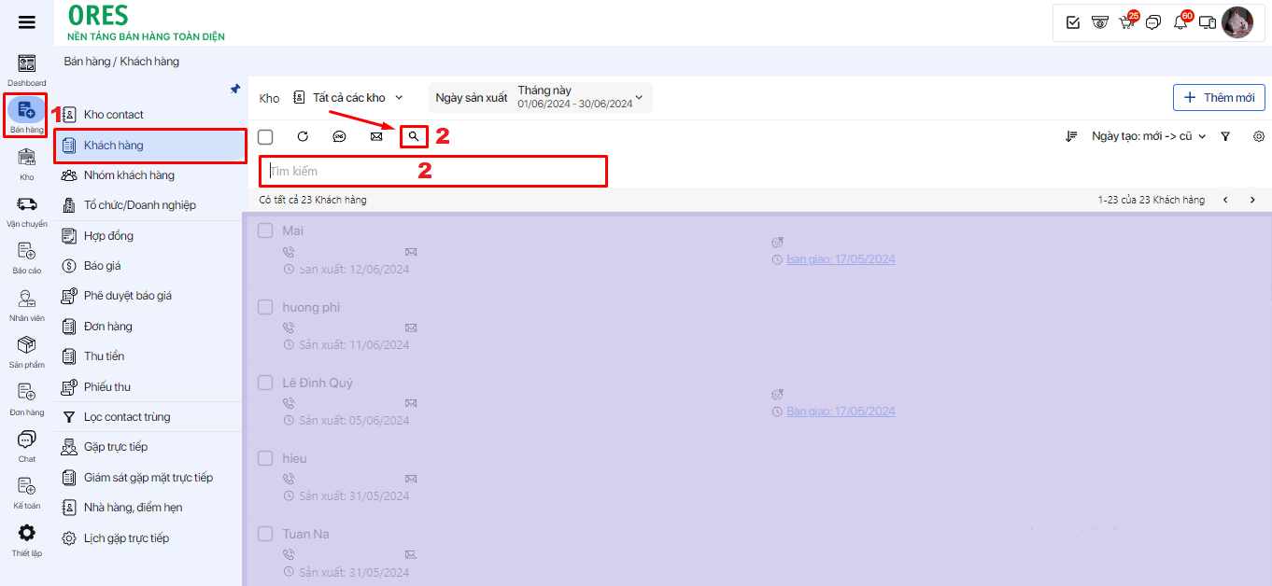The height and width of the screenshot is (586, 1272).
Task: Click into the Tìm kiếm search field
Action: (433, 172)
